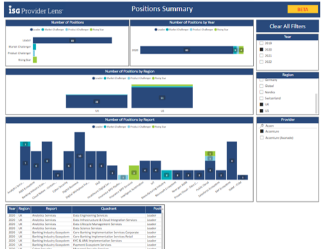Select the UK bar in Positions by Region
322x249 pixels.
click(x=97, y=101)
